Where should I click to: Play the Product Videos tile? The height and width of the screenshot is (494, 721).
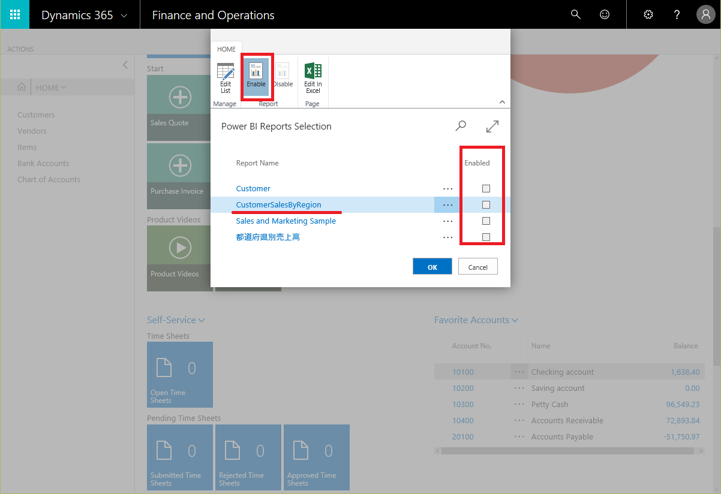tap(180, 258)
